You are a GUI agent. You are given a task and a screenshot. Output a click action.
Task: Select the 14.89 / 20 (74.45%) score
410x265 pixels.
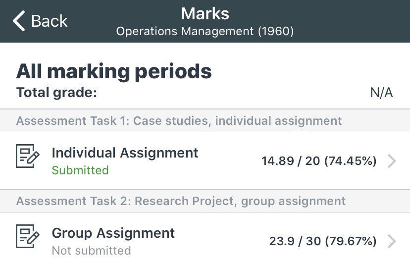319,161
